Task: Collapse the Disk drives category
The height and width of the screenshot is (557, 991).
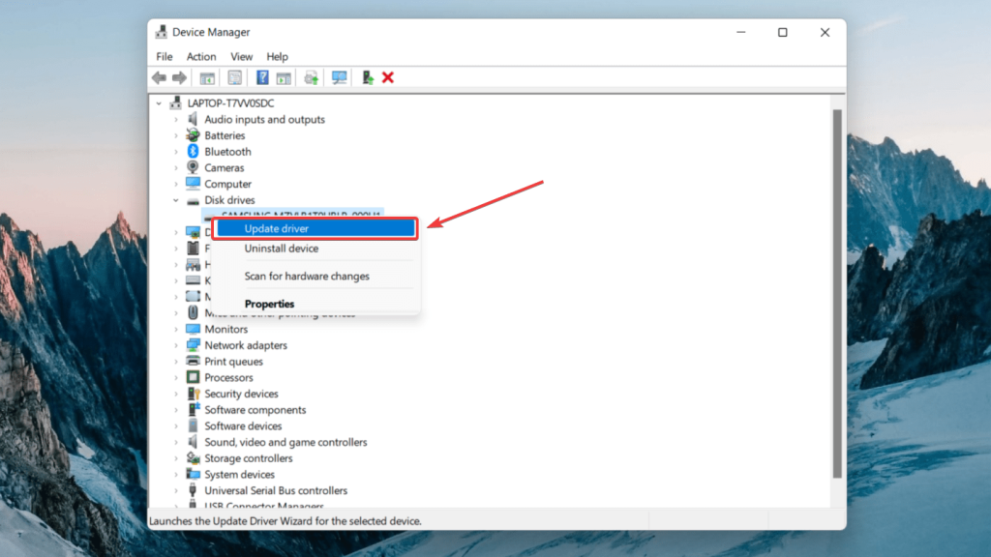Action: 176,200
